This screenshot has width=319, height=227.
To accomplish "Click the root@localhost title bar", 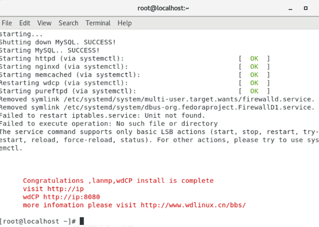I will [x=163, y=8].
